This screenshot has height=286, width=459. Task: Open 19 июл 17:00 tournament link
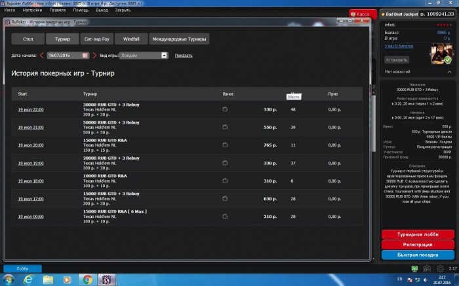pos(31,199)
